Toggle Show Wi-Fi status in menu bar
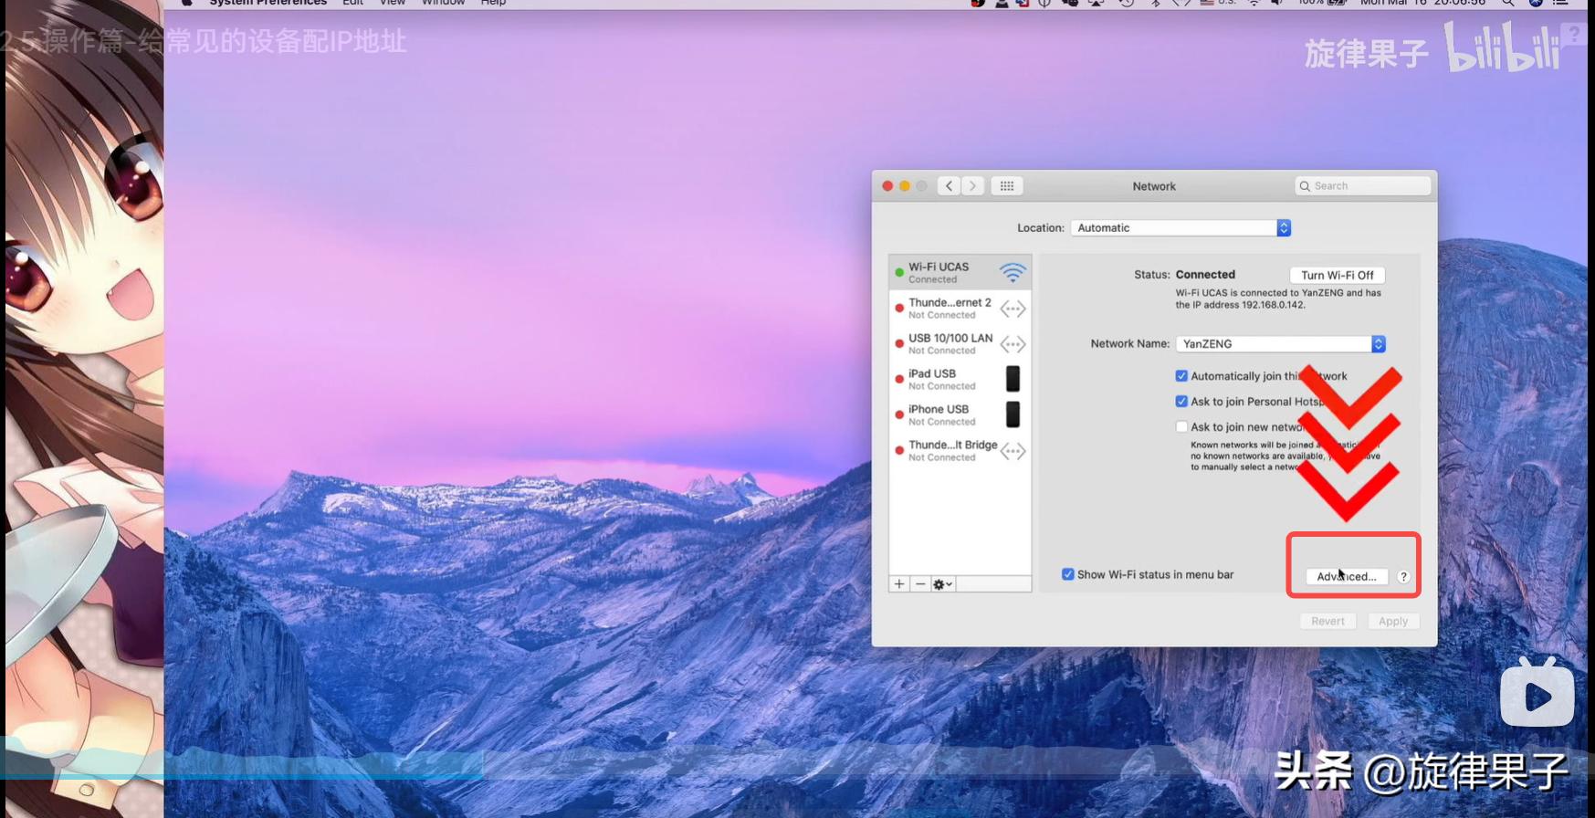 pyautogui.click(x=1067, y=574)
